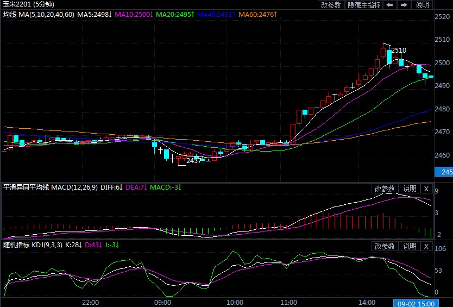
Task: Click the DIFF:6 value
Action: (x=111, y=187)
